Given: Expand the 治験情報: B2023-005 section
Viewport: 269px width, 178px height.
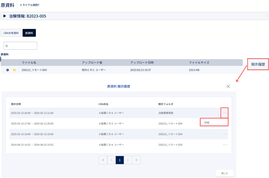Looking at the screenshot, I should click(x=5, y=16).
